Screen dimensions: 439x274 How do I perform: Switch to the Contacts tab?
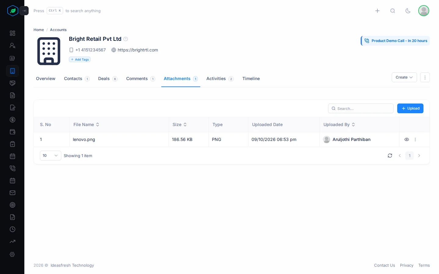pos(77,79)
